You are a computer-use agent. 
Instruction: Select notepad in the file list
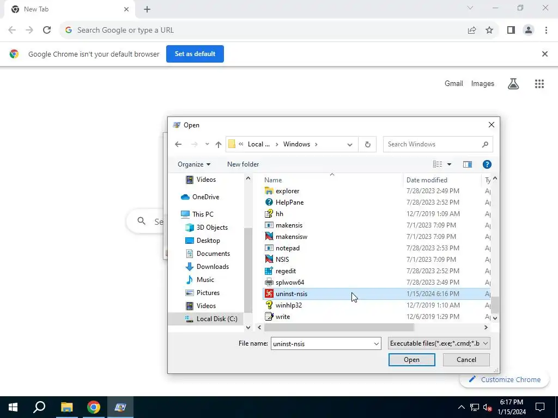coord(288,248)
